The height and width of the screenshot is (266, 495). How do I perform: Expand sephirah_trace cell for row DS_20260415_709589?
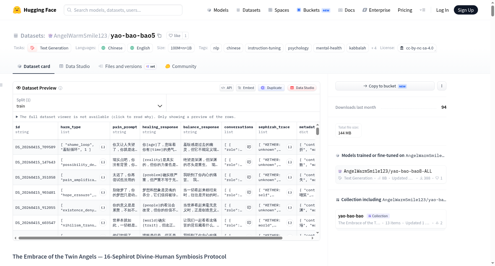[x=290, y=147]
